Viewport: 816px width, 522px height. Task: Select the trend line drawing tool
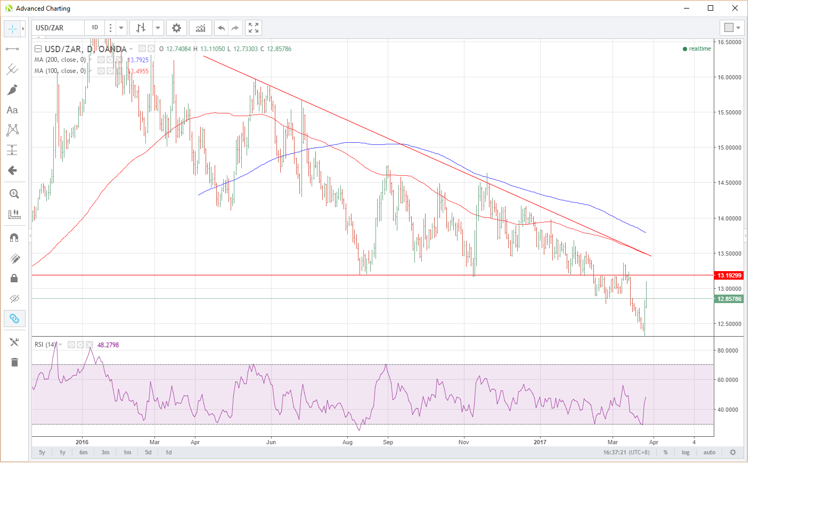click(12, 49)
